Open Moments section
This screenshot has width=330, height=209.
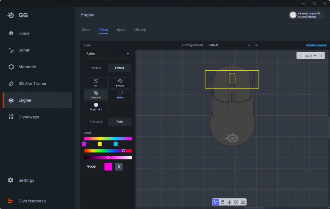37,67
